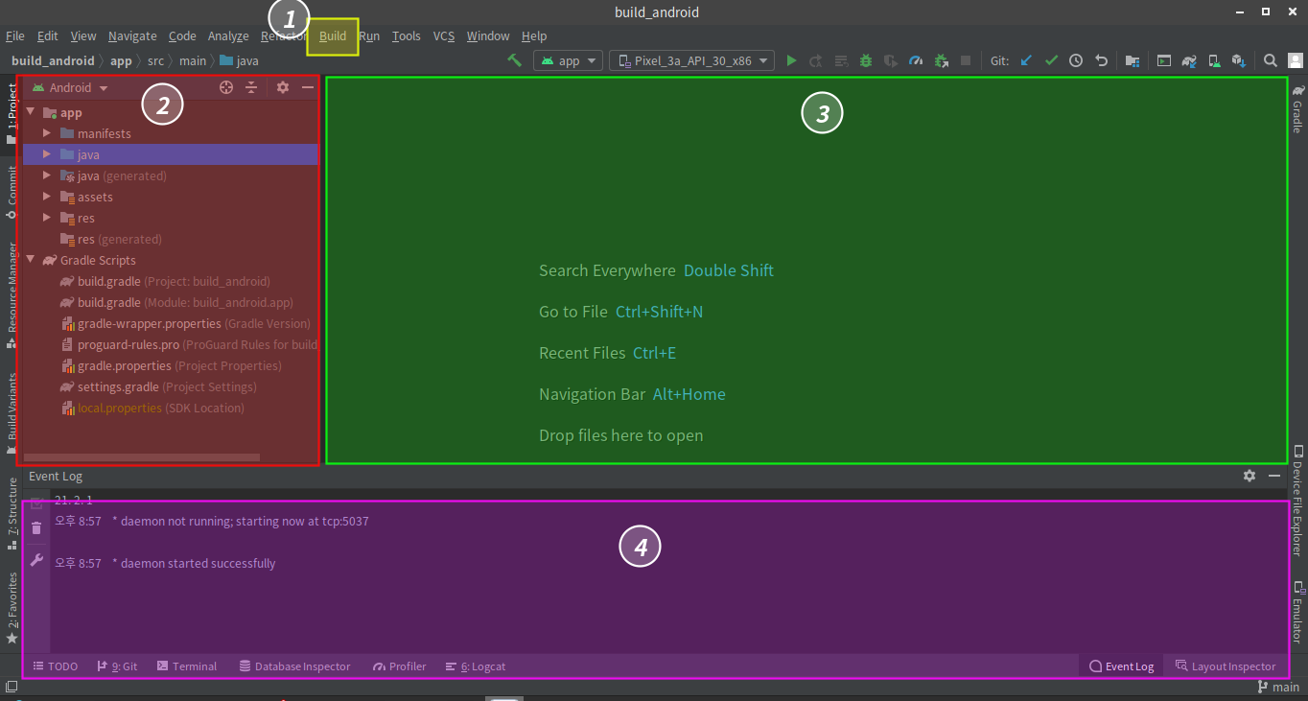Image resolution: width=1308 pixels, height=701 pixels.
Task: Expand the manifests folder arrow
Action: point(47,133)
